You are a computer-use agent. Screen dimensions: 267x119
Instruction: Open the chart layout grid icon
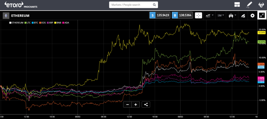click(237, 5)
